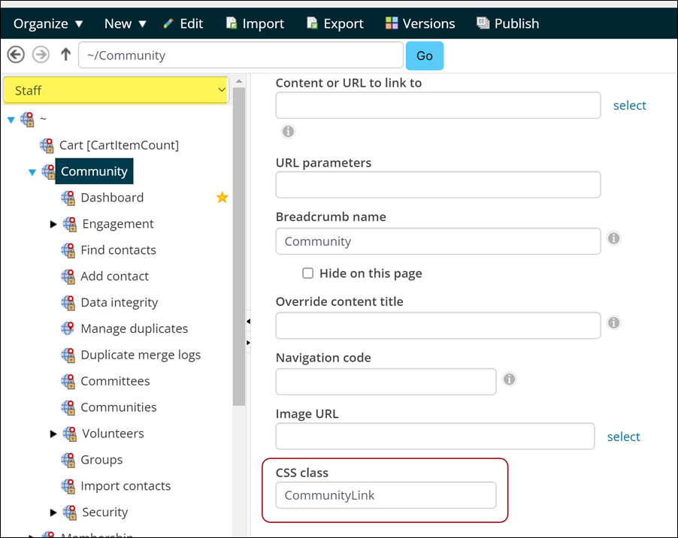Image resolution: width=678 pixels, height=538 pixels.
Task: Select Community in the tree
Action: [94, 171]
